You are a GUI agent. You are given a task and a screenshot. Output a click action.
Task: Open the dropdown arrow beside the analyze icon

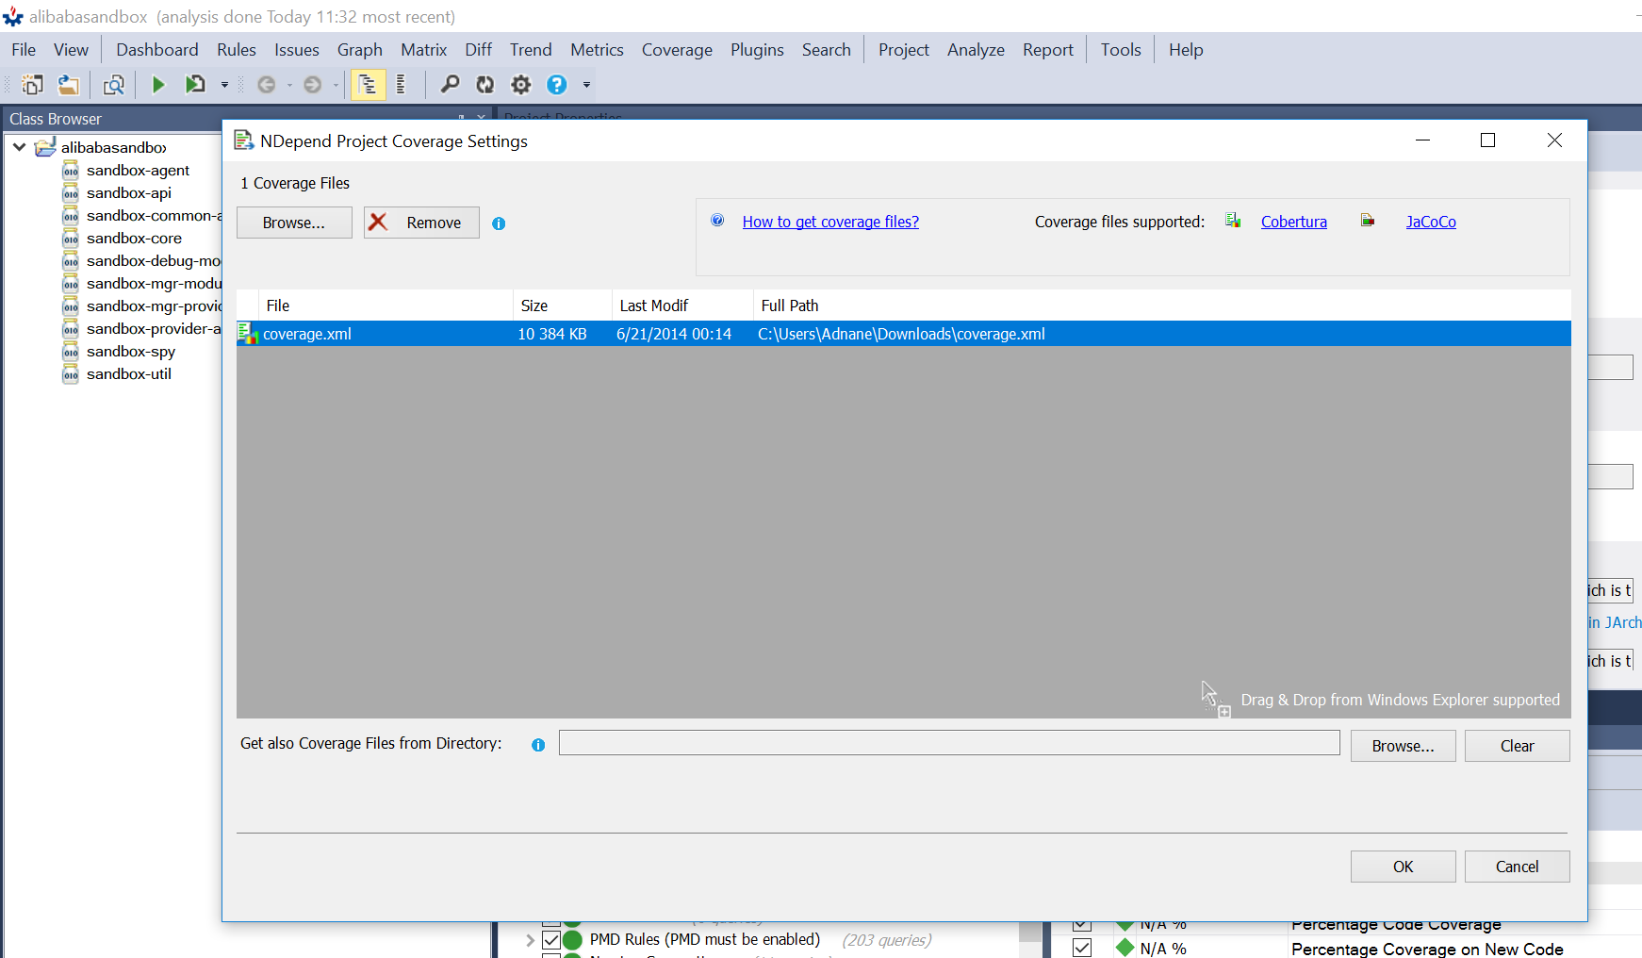point(224,85)
